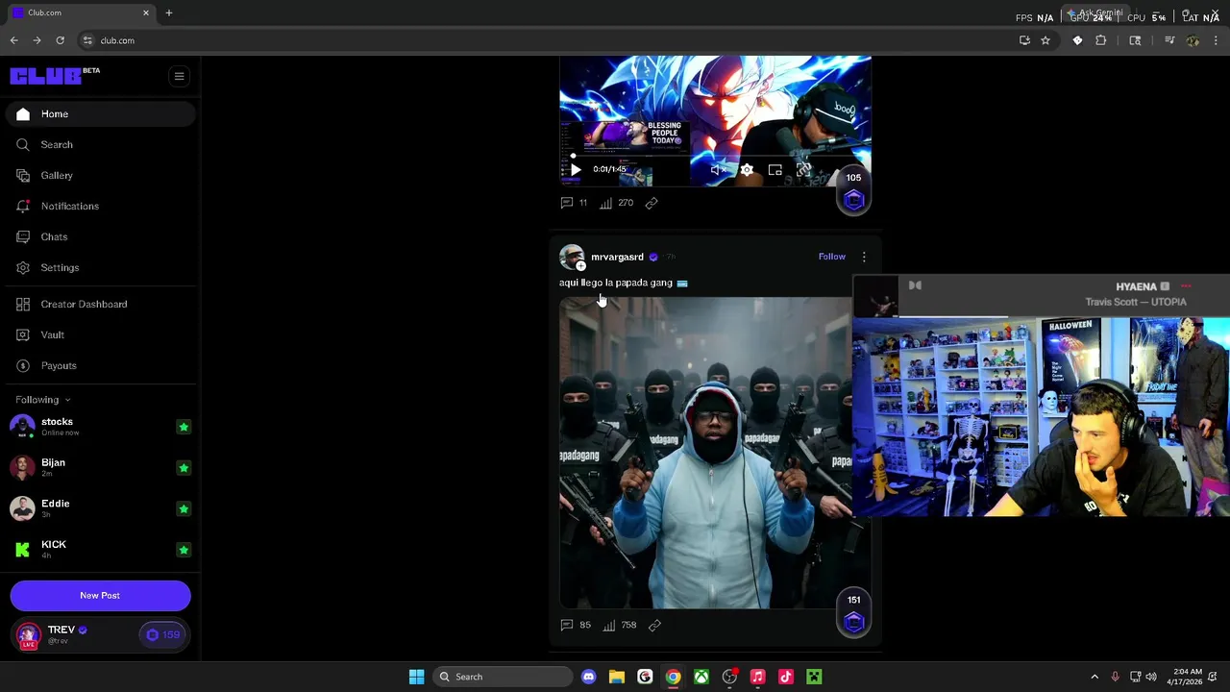This screenshot has height=692, width=1230.
Task: Seek on the video progress bar
Action: [x=715, y=156]
